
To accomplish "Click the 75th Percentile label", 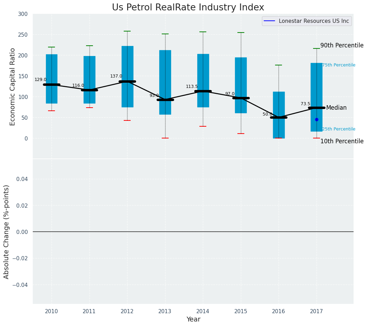I will click(x=339, y=65).
